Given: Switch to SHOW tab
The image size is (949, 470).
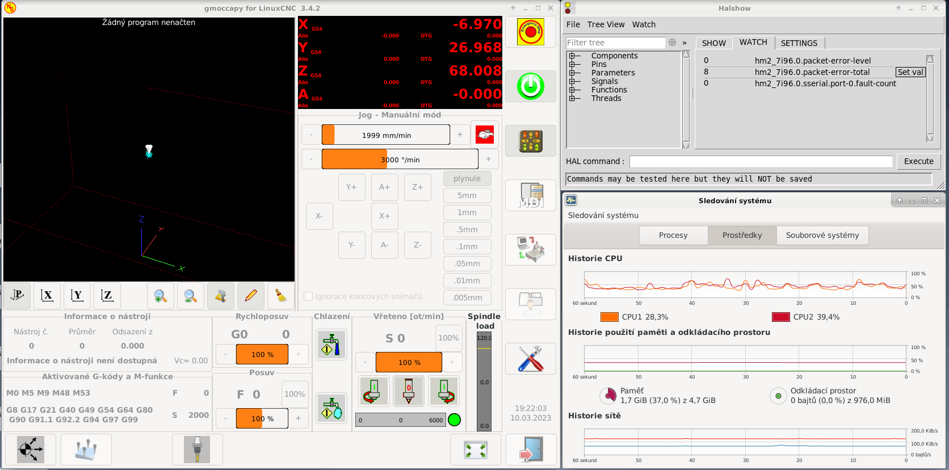Looking at the screenshot, I should click(714, 43).
